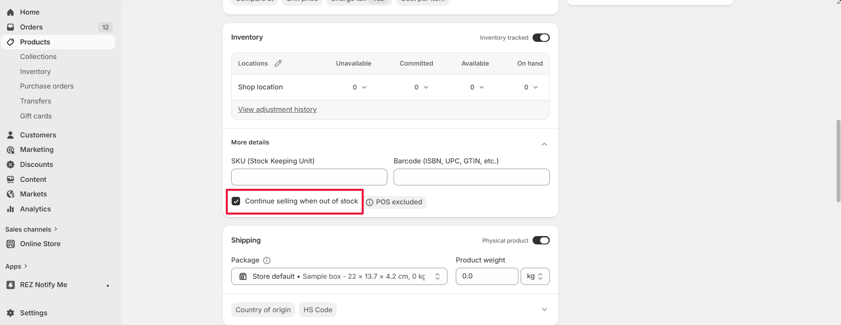Click the SKU input field
The width and height of the screenshot is (841, 325).
click(x=309, y=177)
